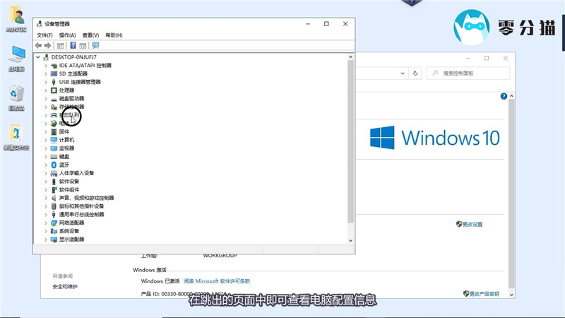Open the address bar history dropdown arrow

pyautogui.click(x=403, y=73)
